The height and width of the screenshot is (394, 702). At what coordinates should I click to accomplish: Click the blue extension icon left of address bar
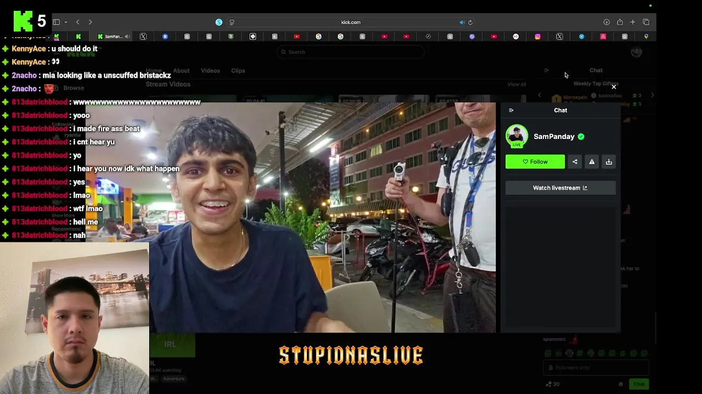(x=219, y=22)
